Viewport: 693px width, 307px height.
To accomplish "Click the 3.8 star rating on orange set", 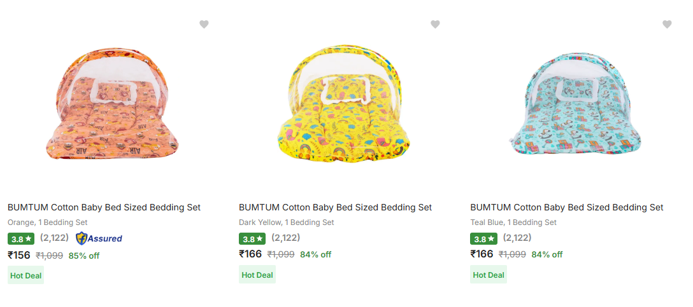I will (20, 239).
